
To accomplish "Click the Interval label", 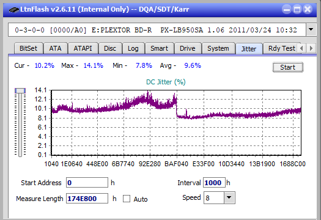I will tap(189, 183).
